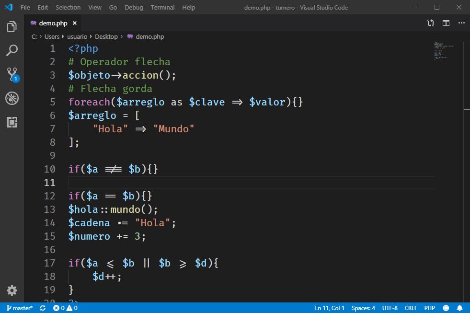
Task: Open the Explorer view in activity bar
Action: coord(11,27)
